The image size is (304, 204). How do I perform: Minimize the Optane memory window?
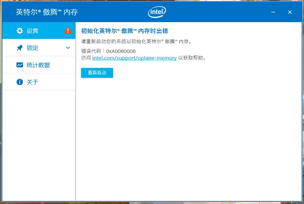pyautogui.click(x=274, y=12)
